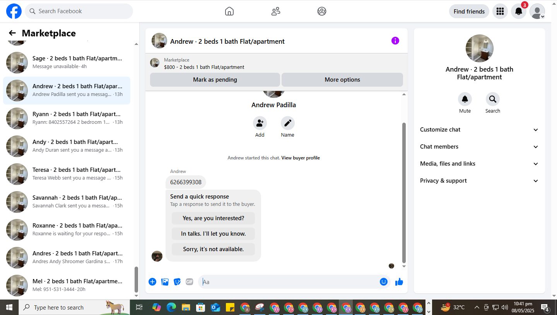This screenshot has height=315, width=557.
Task: Open the Facebook menu grid icon
Action: click(x=500, y=11)
